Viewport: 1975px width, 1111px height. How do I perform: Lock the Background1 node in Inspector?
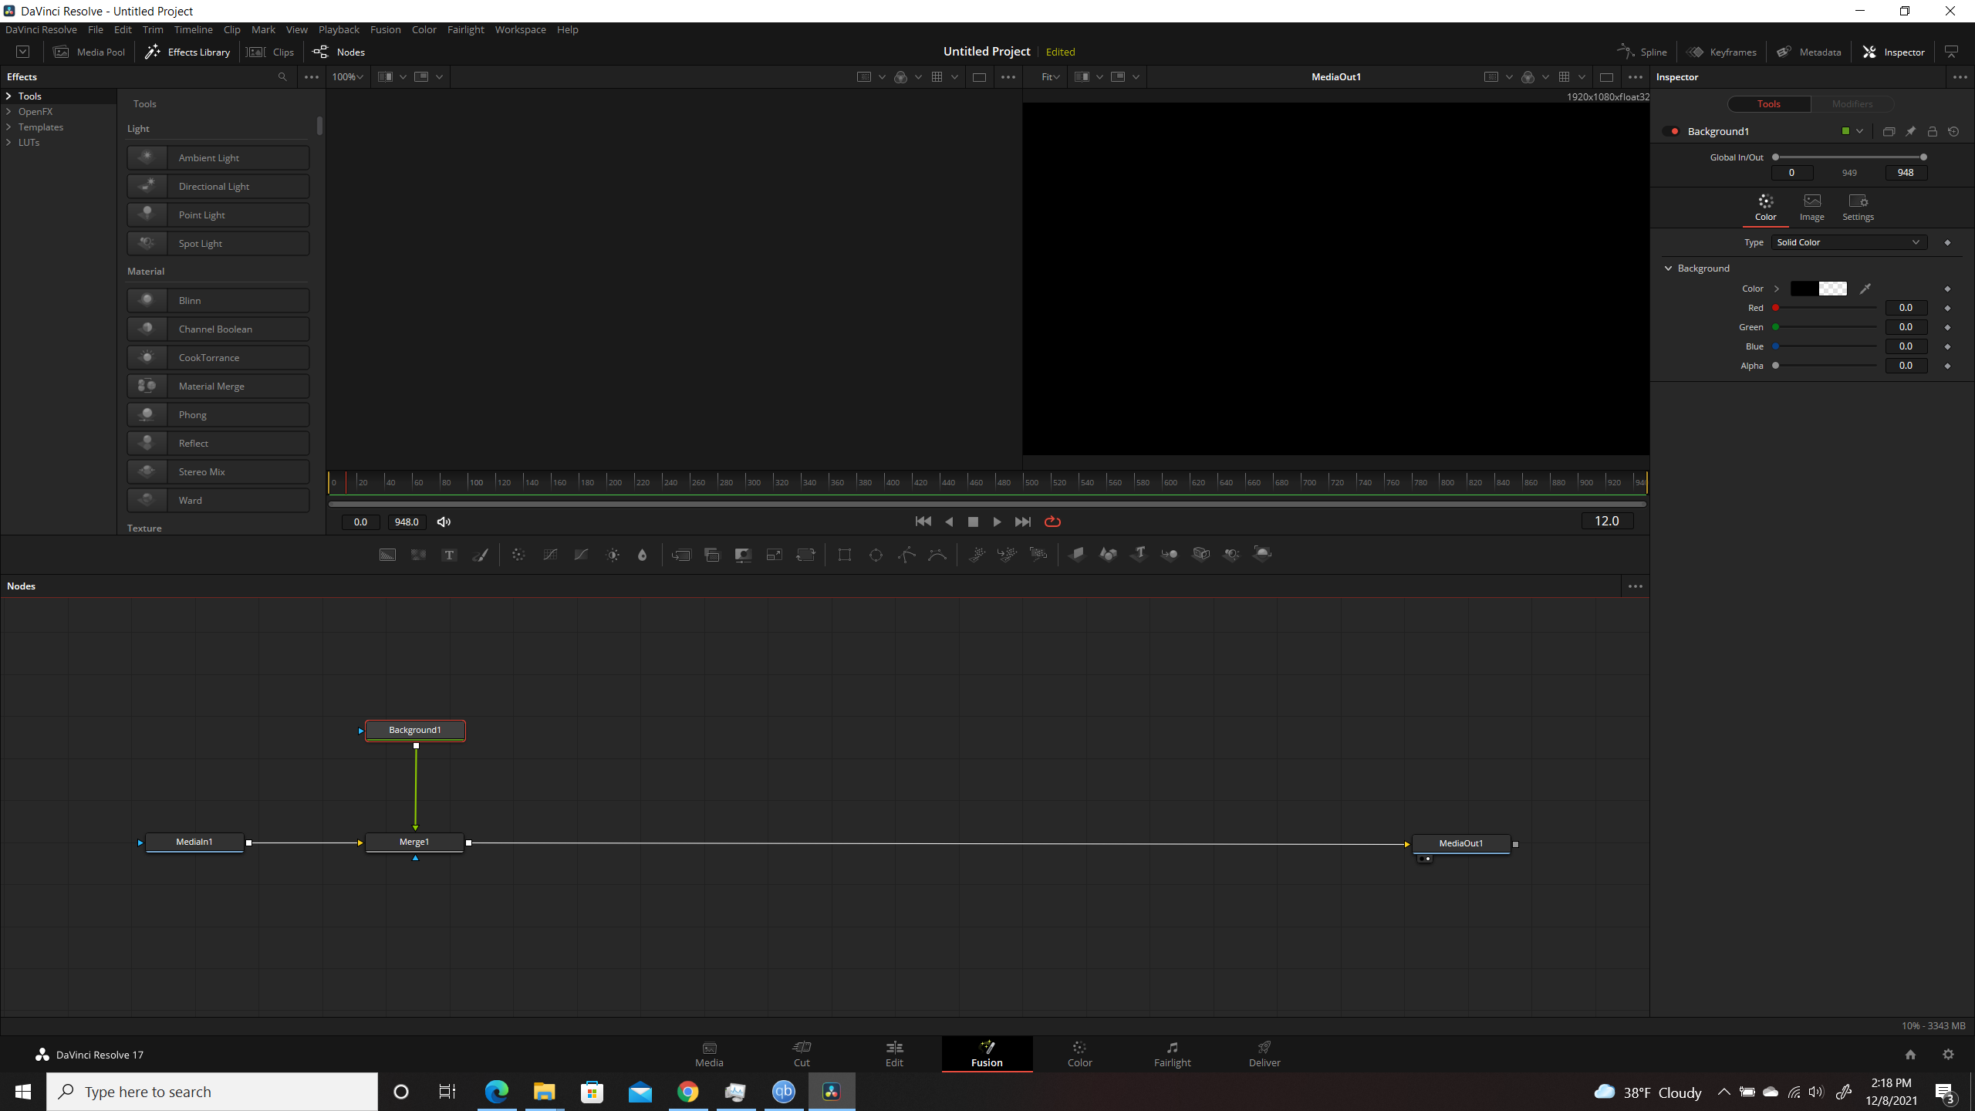click(1933, 132)
